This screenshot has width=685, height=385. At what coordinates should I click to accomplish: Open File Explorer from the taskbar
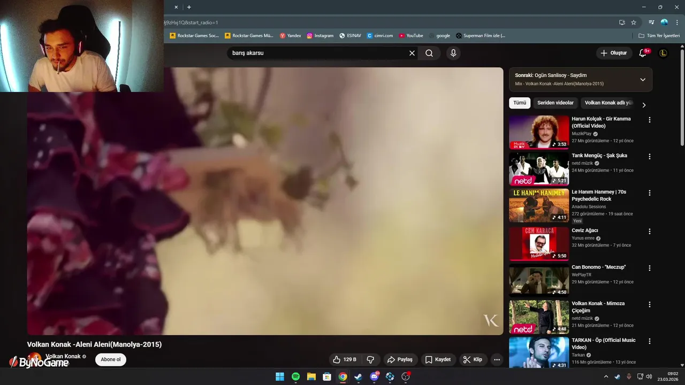coord(311,376)
